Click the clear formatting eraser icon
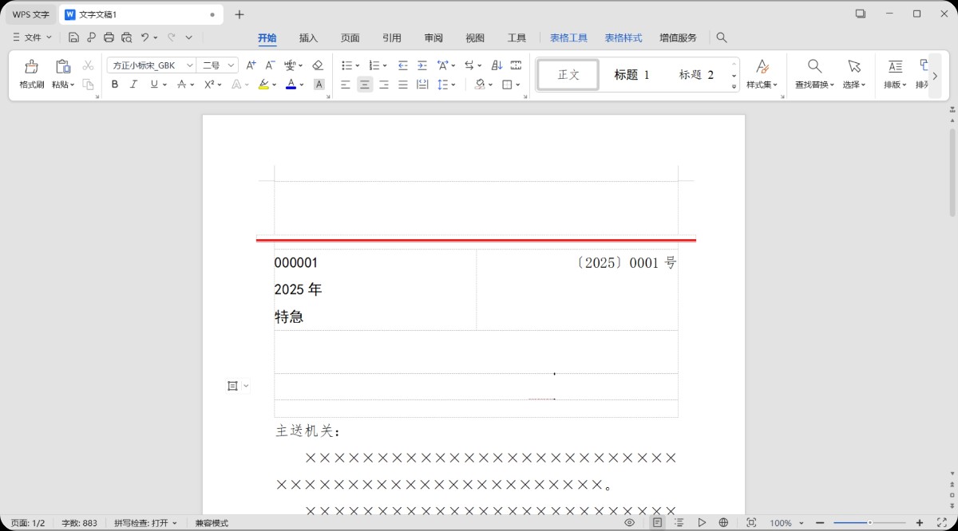The image size is (958, 531). click(318, 65)
